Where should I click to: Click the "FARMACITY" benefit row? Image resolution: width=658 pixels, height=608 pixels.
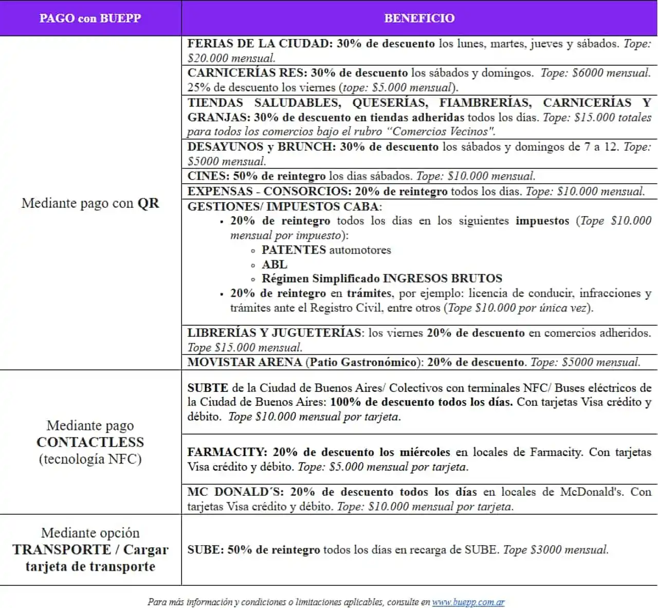click(x=419, y=459)
